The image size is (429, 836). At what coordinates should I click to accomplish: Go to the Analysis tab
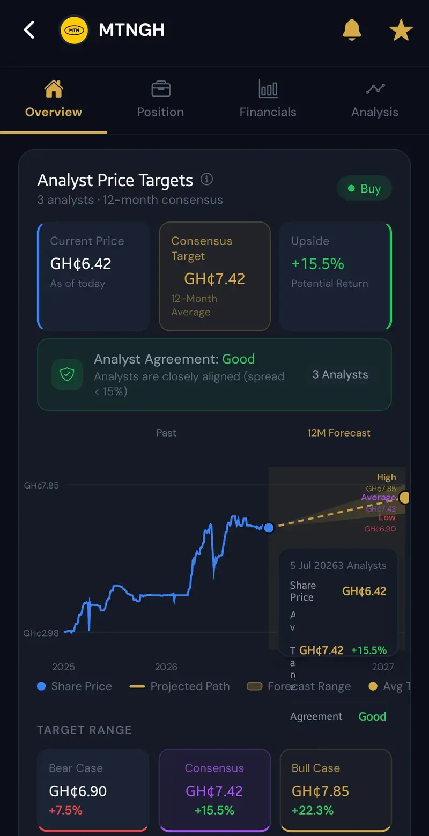(x=375, y=100)
